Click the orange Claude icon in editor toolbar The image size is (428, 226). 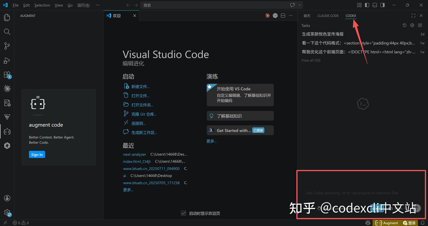click(267, 16)
